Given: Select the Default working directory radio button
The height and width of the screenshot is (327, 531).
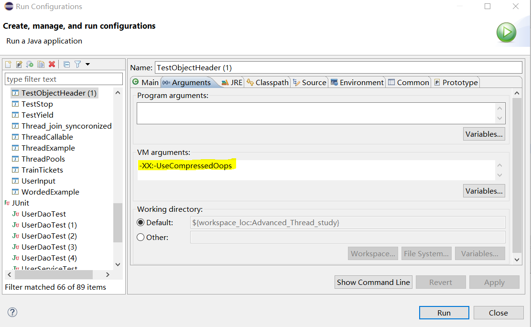Looking at the screenshot, I should click(141, 223).
